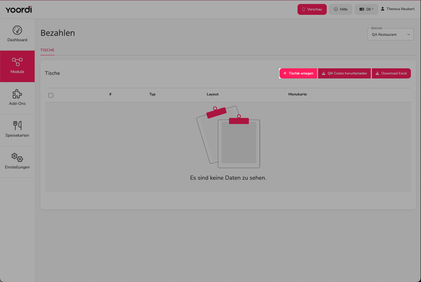Click the info icon on the Hilfe button
This screenshot has height=282, width=421.
point(336,9)
